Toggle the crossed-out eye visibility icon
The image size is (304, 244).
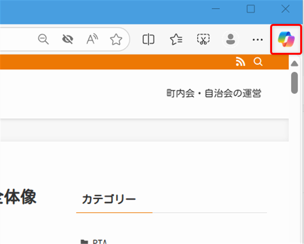(67, 39)
